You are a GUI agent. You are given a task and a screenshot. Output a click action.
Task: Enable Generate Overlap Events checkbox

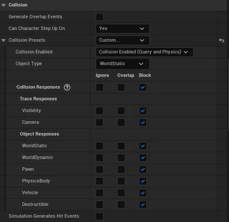[100, 17]
